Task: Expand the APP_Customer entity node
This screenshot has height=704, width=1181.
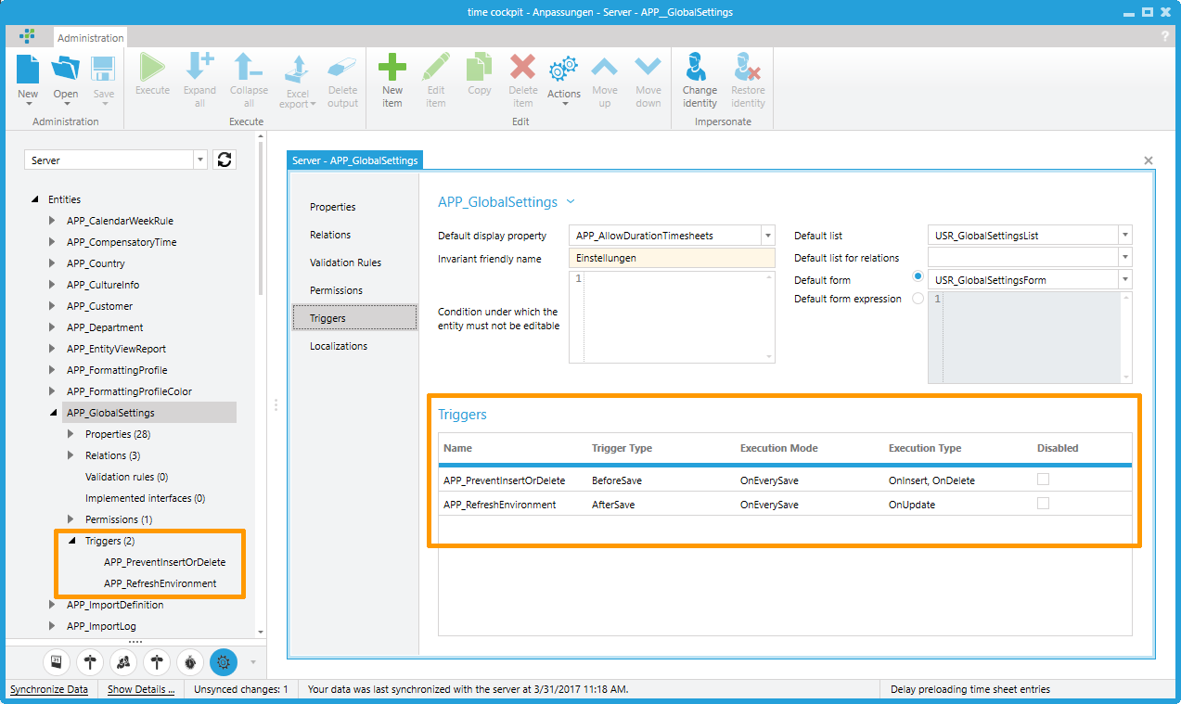Action: tap(53, 306)
